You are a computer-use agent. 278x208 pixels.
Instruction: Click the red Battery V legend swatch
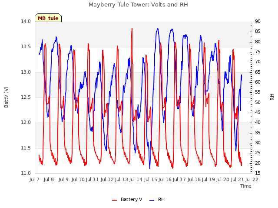tap(115, 200)
